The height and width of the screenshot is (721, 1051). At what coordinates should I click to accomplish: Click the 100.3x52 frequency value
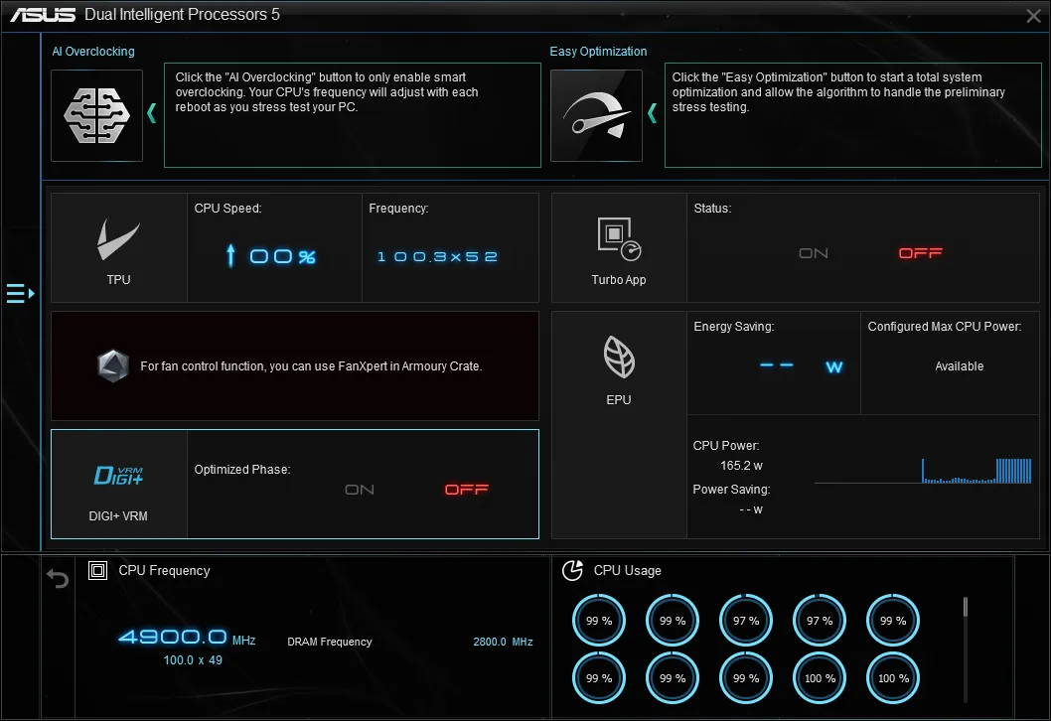pyautogui.click(x=437, y=256)
